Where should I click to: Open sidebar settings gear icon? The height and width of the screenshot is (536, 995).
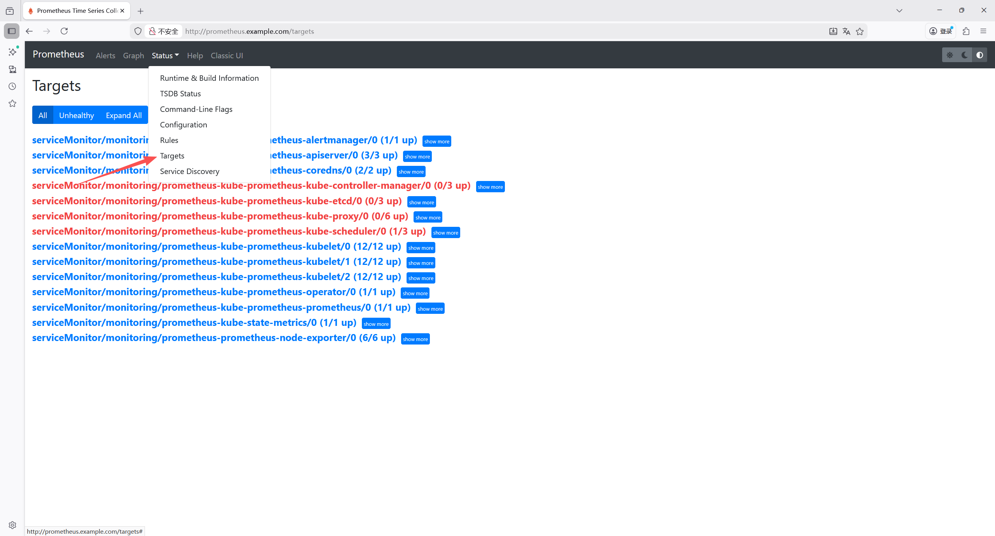click(x=12, y=525)
